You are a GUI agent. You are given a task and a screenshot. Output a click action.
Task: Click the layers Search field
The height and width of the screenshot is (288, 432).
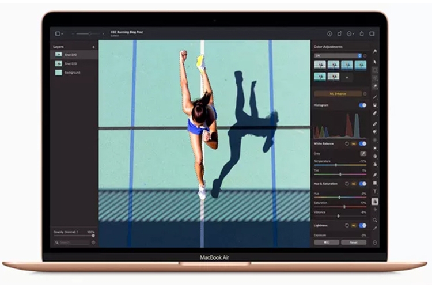click(71, 242)
